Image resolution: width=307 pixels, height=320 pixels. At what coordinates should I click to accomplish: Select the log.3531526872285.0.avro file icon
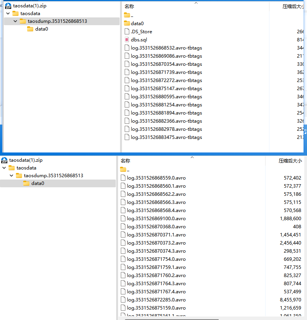coord(123,300)
